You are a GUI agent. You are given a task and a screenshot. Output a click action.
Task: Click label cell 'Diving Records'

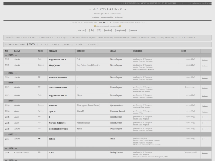[117, 153]
